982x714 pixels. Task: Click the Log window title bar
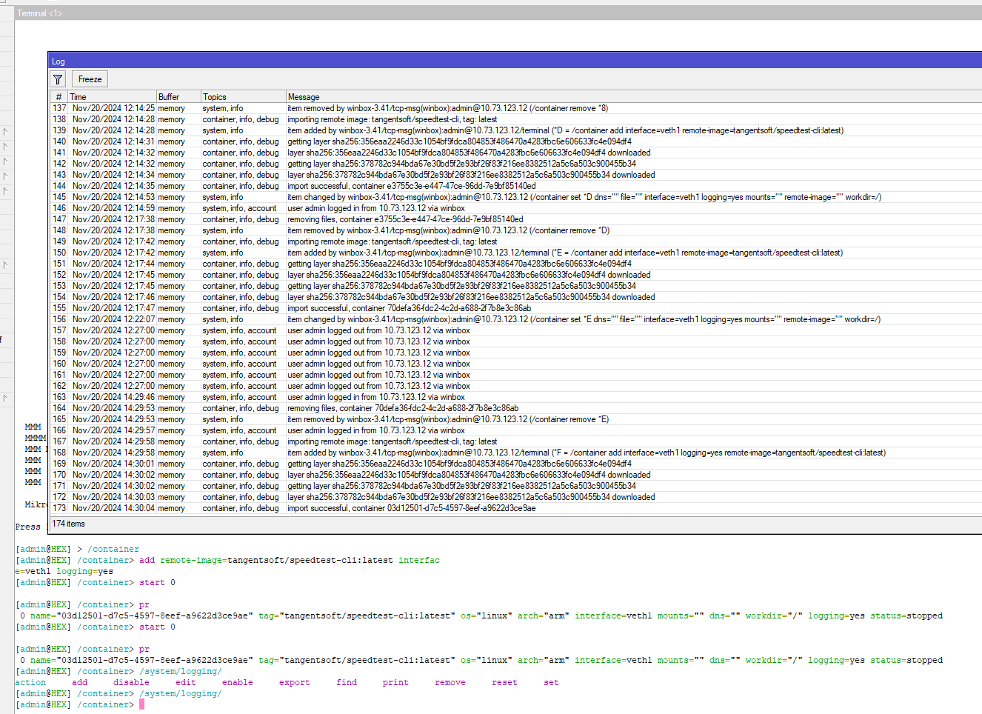(x=515, y=61)
